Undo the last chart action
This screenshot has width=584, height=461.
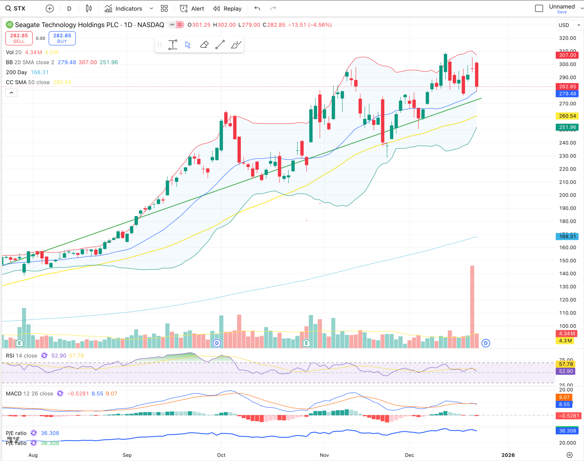point(257,9)
